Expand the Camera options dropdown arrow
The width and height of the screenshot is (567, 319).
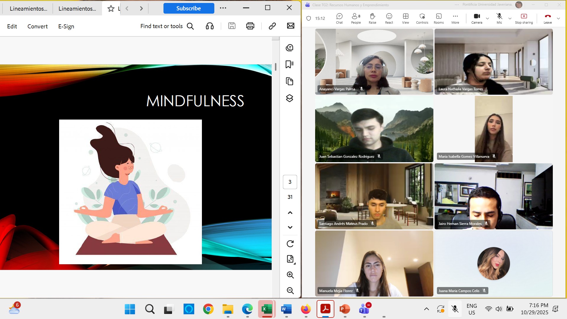point(487,18)
